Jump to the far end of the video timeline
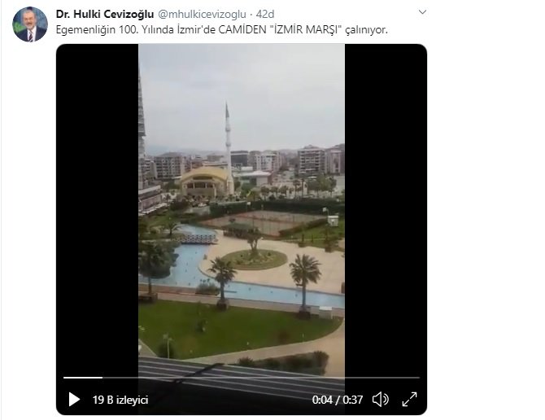Viewport: 545px width, 420px height. 418,377
